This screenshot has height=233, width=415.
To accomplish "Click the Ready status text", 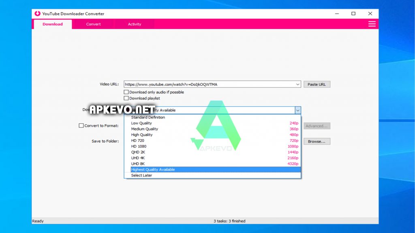I will [x=38, y=221].
